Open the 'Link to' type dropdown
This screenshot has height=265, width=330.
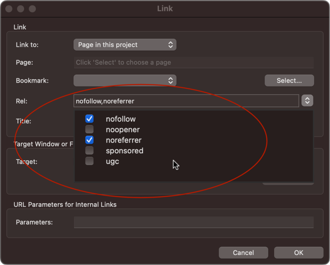(125, 45)
